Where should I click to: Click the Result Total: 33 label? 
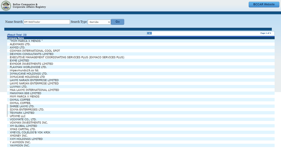(17, 35)
